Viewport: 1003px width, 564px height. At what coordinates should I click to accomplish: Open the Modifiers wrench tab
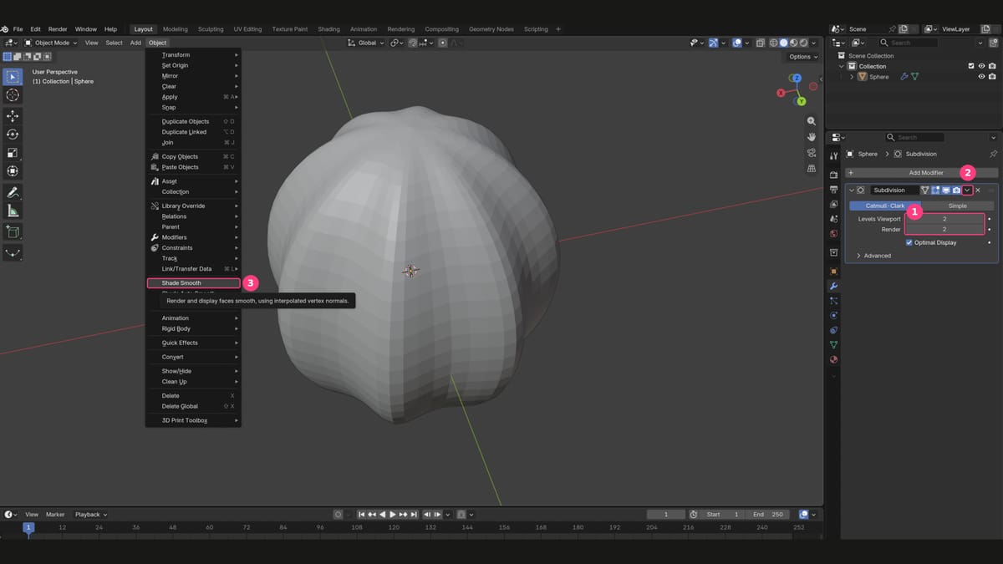pos(833,286)
